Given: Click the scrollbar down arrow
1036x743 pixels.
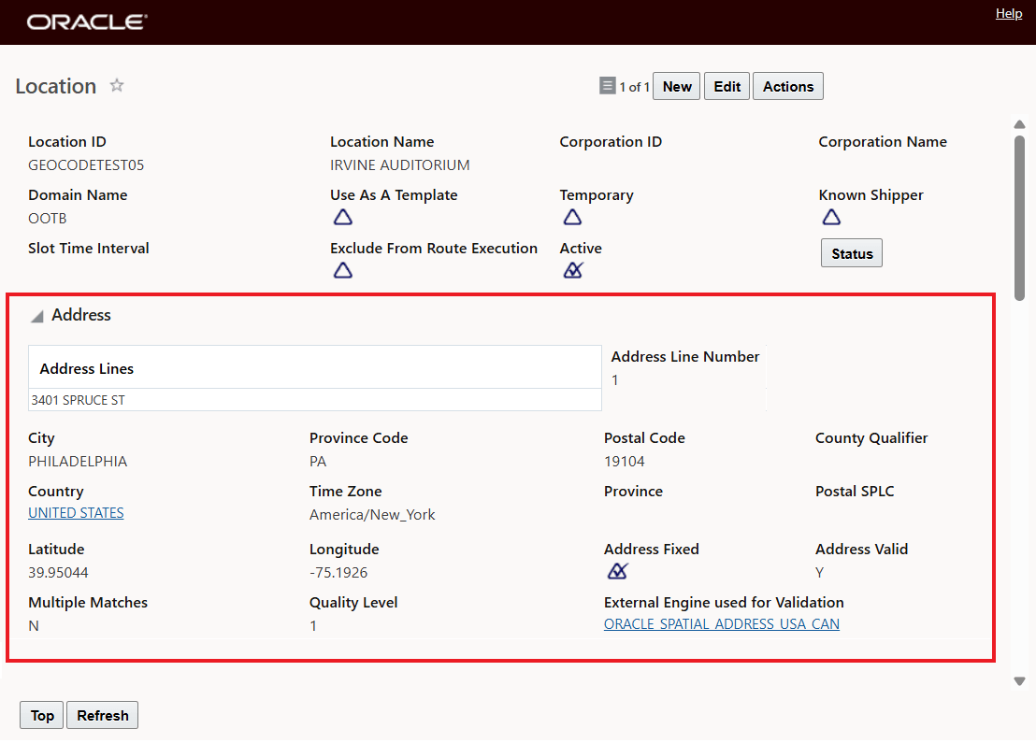Looking at the screenshot, I should click(x=1019, y=681).
